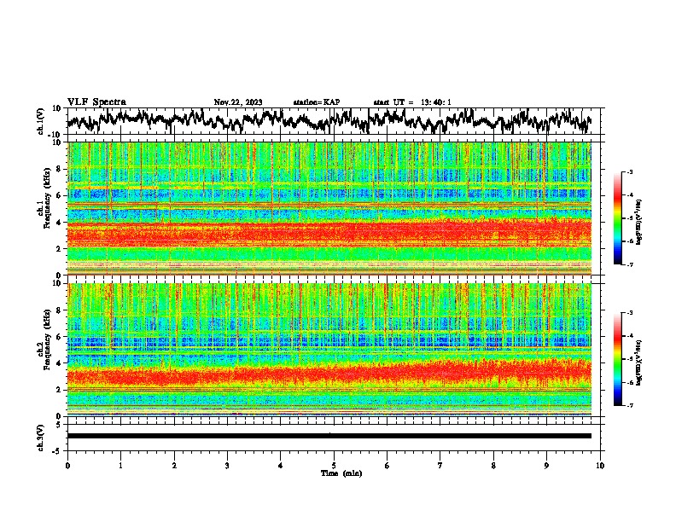
Task: Click the "station=KAP" header label
Action: coord(317,102)
